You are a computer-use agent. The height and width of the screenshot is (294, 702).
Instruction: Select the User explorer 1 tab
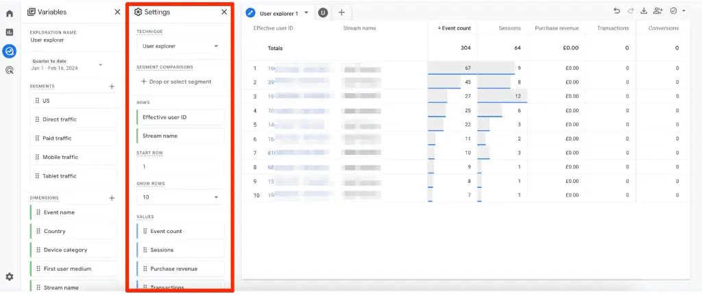pos(278,14)
